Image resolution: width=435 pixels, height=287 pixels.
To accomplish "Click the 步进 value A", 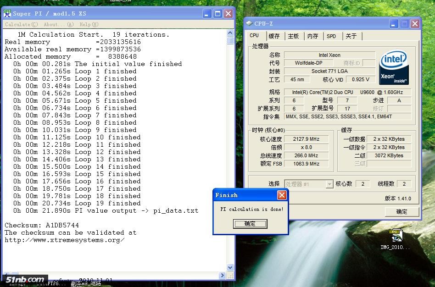I will pos(399,100).
